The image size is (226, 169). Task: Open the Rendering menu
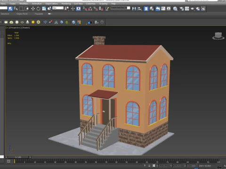pos(66,4)
